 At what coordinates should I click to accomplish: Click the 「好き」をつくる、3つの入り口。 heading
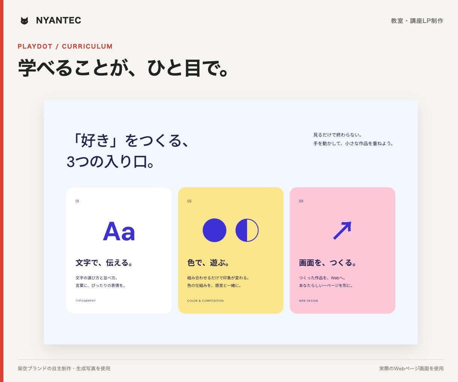click(x=129, y=151)
